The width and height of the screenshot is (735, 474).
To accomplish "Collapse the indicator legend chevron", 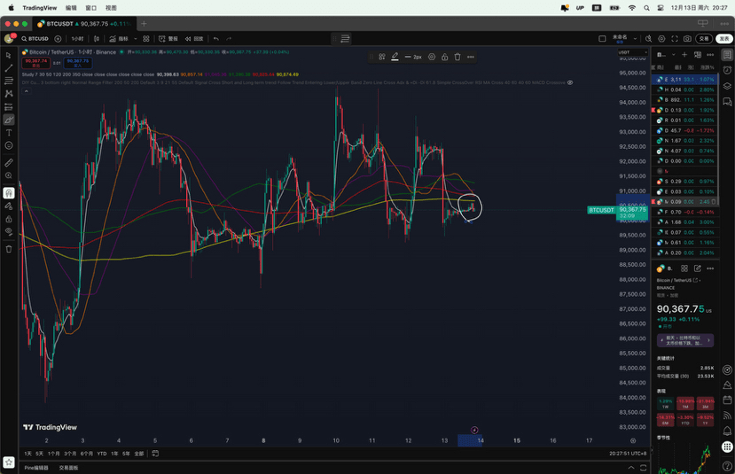I will click(x=27, y=91).
